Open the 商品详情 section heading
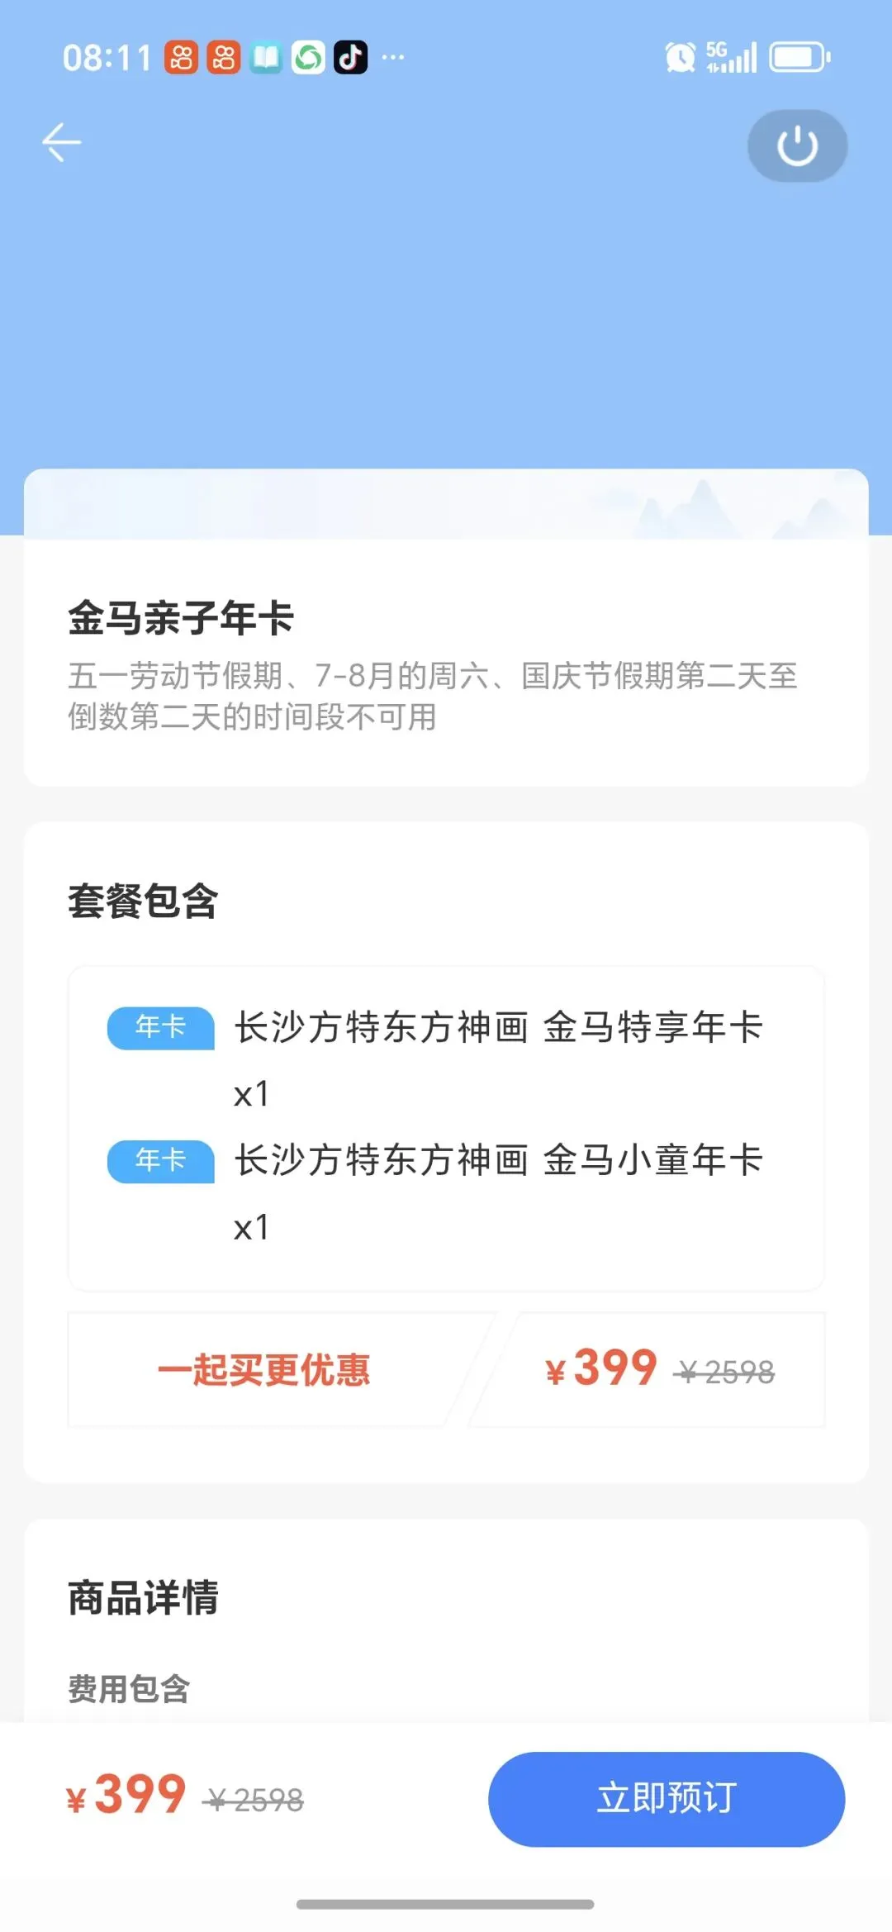The width and height of the screenshot is (892, 1932). [x=143, y=1597]
